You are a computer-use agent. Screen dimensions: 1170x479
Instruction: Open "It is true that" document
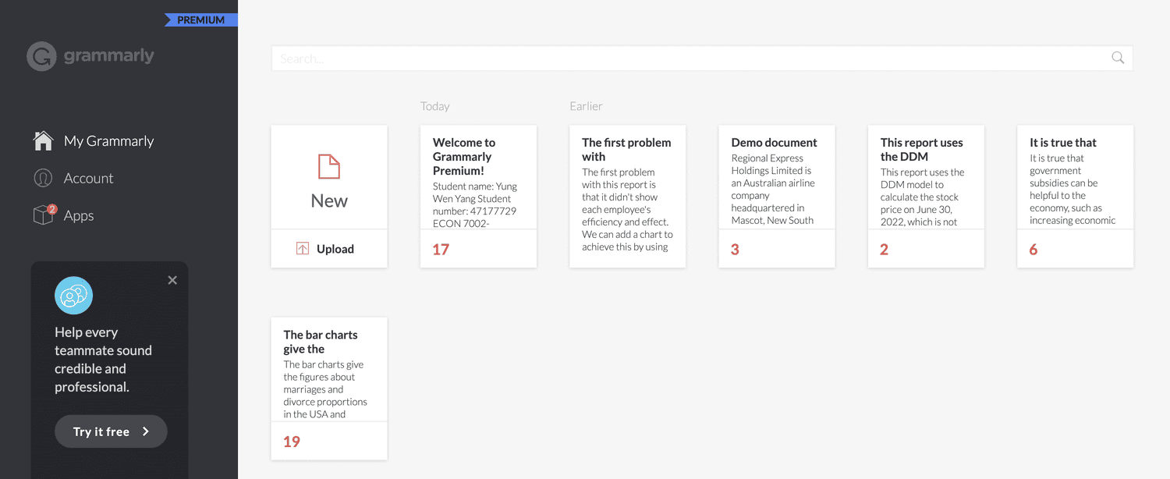pyautogui.click(x=1075, y=197)
